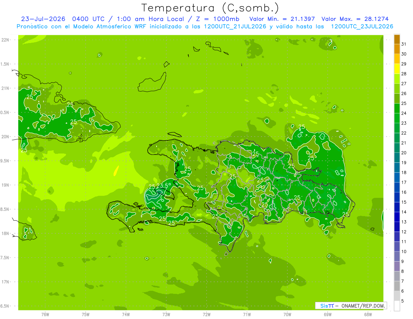
Task: Click "Valor Max. = 28.1274"
Action: click(x=355, y=19)
